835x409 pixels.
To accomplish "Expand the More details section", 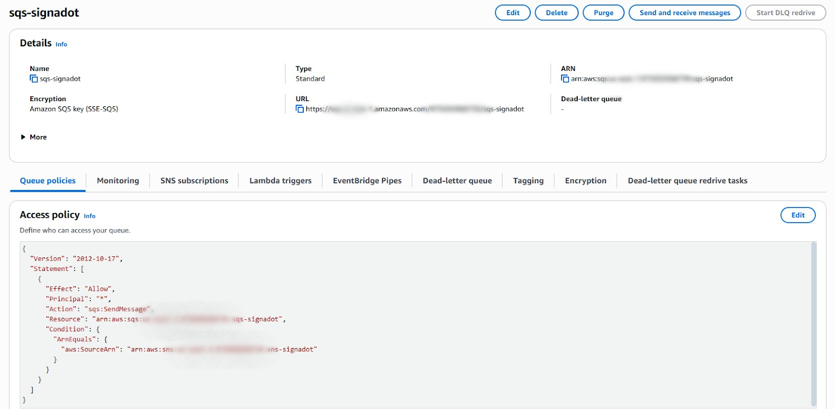I will pos(34,137).
